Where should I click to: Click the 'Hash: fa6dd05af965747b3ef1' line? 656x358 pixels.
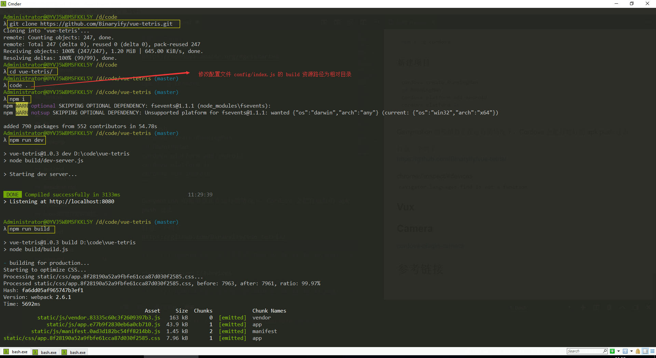43,290
